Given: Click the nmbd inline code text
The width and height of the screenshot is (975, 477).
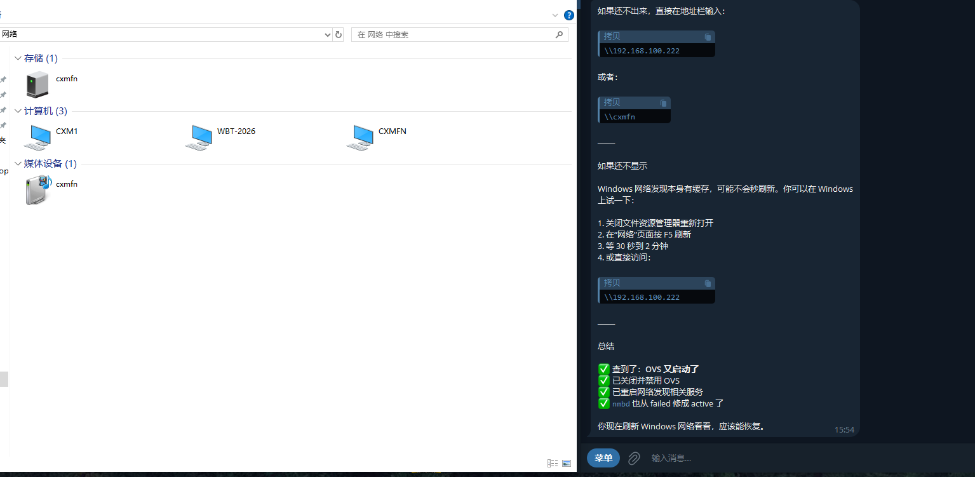Looking at the screenshot, I should pyautogui.click(x=621, y=403).
